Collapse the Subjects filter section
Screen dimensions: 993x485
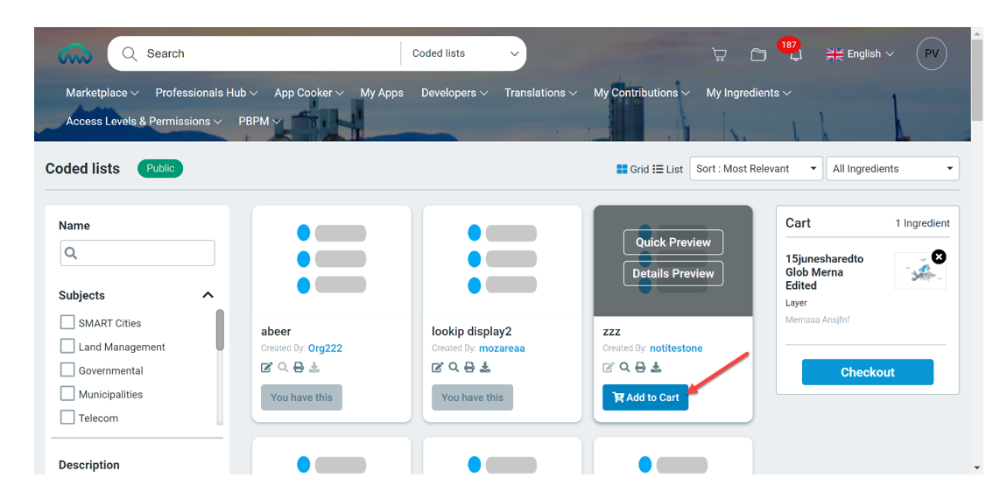tap(208, 295)
